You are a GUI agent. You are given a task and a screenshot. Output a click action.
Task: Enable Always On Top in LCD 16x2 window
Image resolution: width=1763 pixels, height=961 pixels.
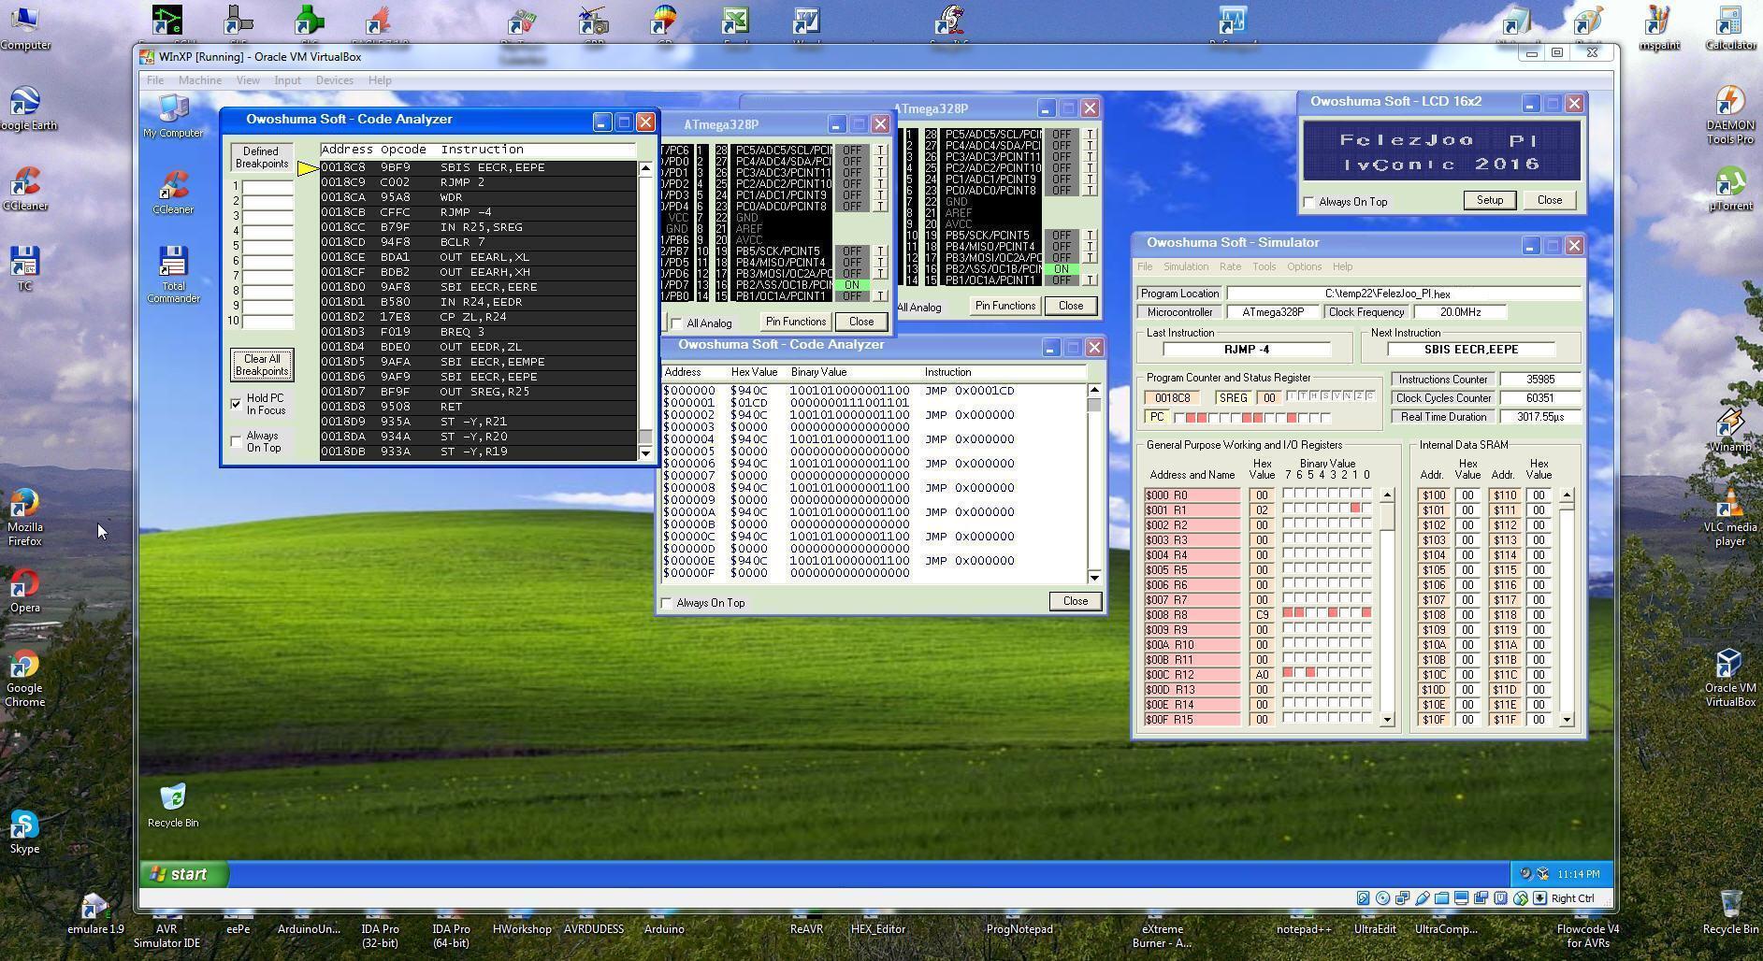pyautogui.click(x=1309, y=202)
